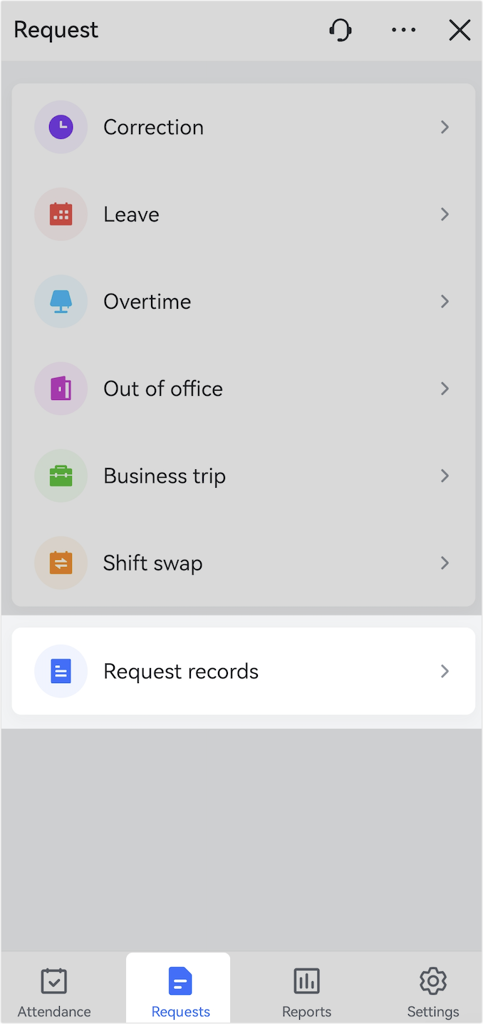The width and height of the screenshot is (483, 1024).
Task: Tap the Overtime lamp icon
Action: point(61,301)
